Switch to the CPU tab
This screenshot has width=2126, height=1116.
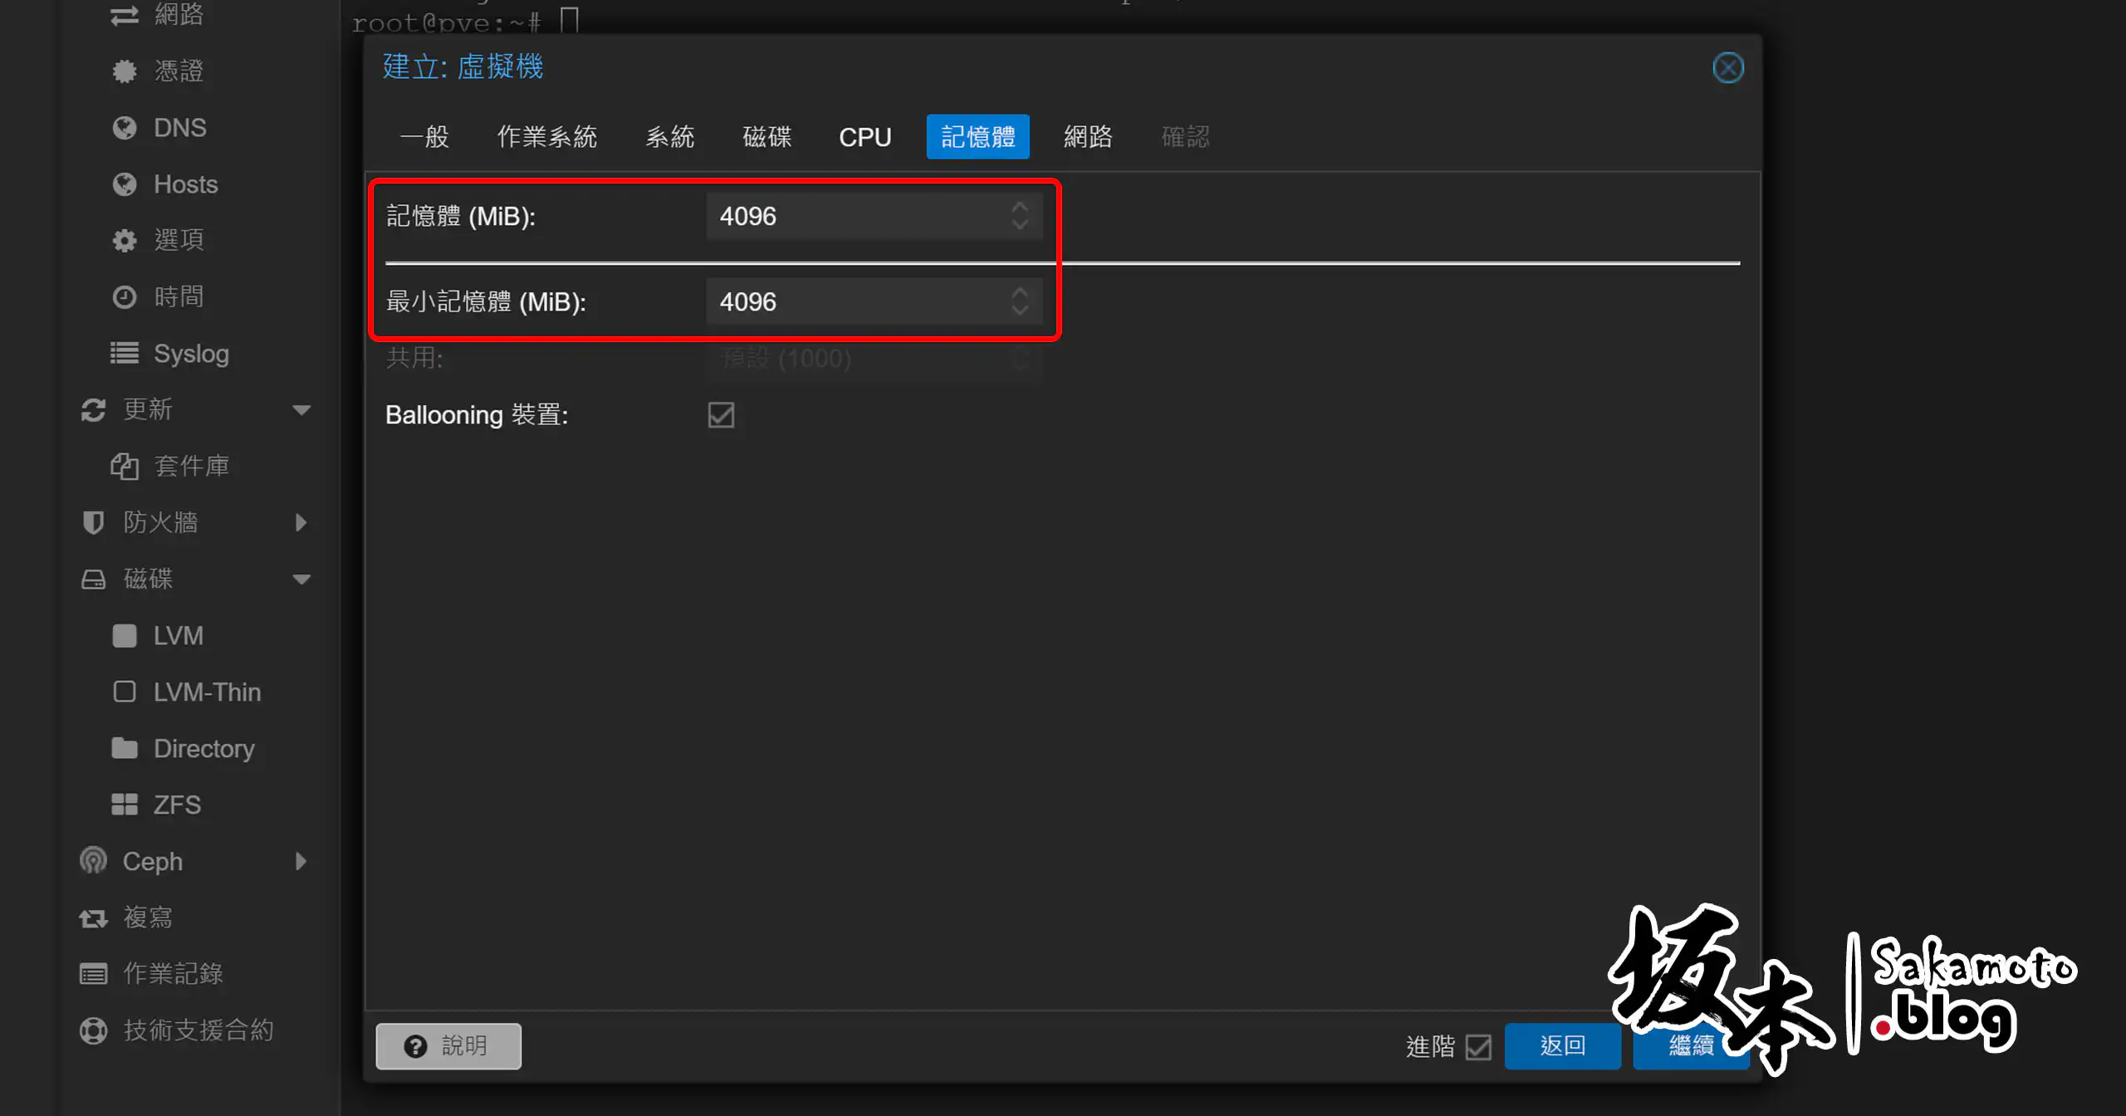click(x=865, y=136)
